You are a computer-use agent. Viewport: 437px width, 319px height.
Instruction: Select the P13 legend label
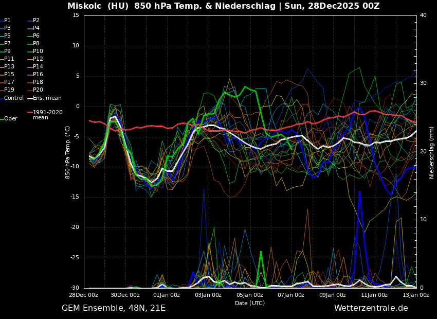pos(9,67)
